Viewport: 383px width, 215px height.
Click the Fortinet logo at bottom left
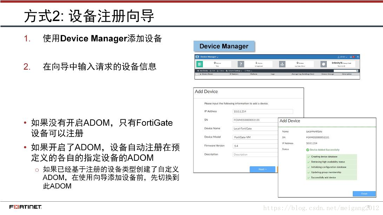coord(25,207)
